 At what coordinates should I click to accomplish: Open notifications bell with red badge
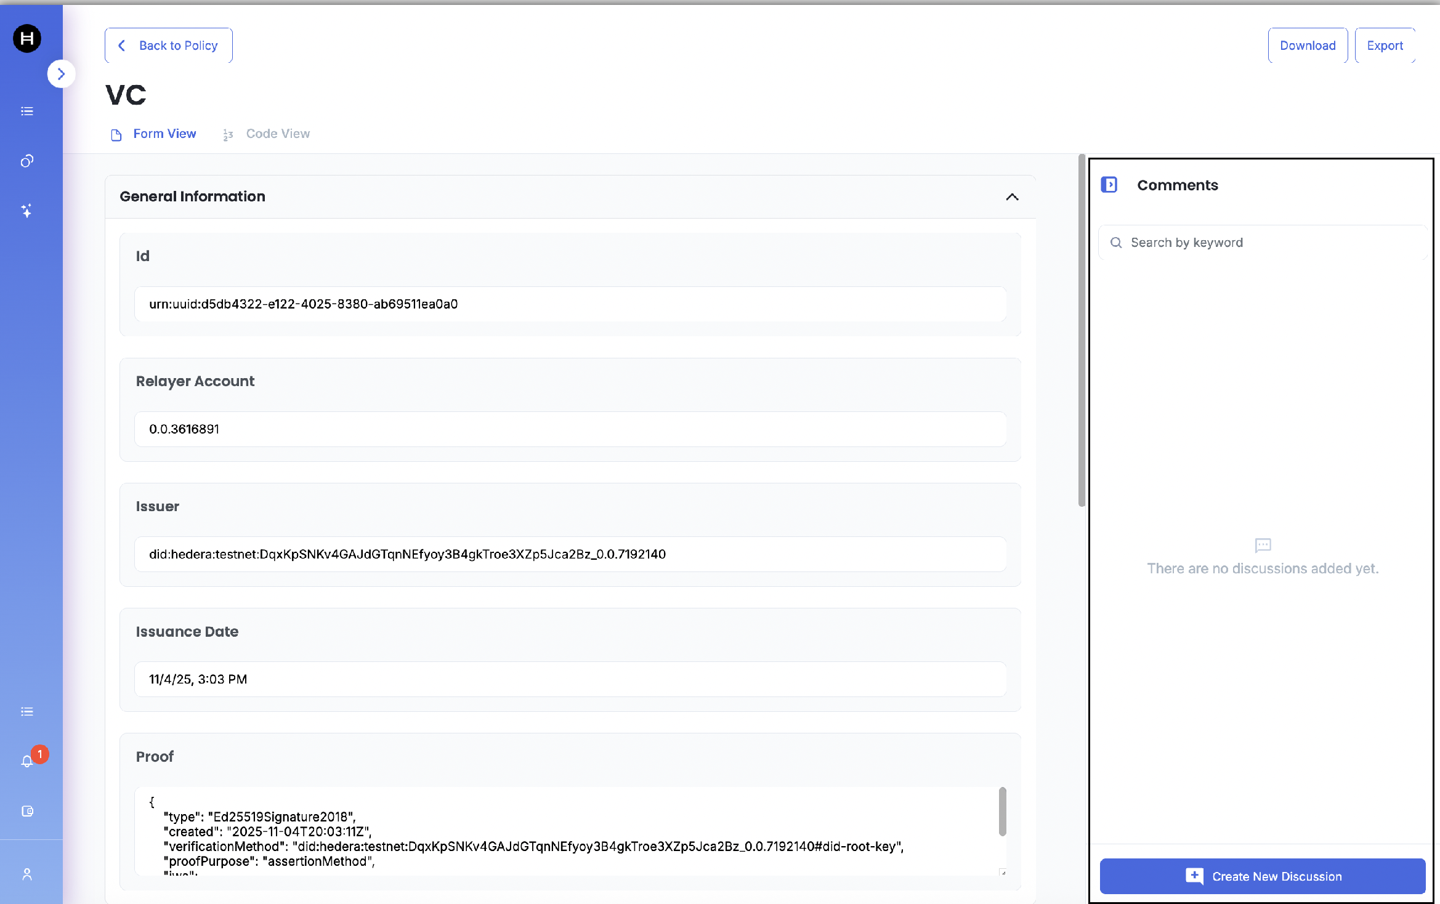(28, 761)
